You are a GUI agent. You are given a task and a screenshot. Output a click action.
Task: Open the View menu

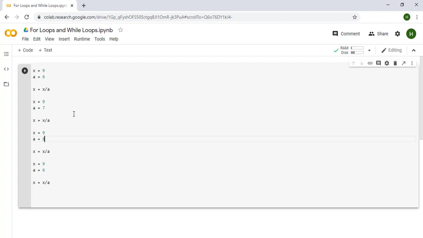point(50,39)
